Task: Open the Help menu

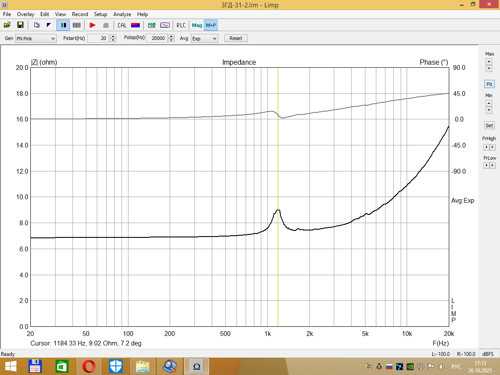Action: point(142,14)
